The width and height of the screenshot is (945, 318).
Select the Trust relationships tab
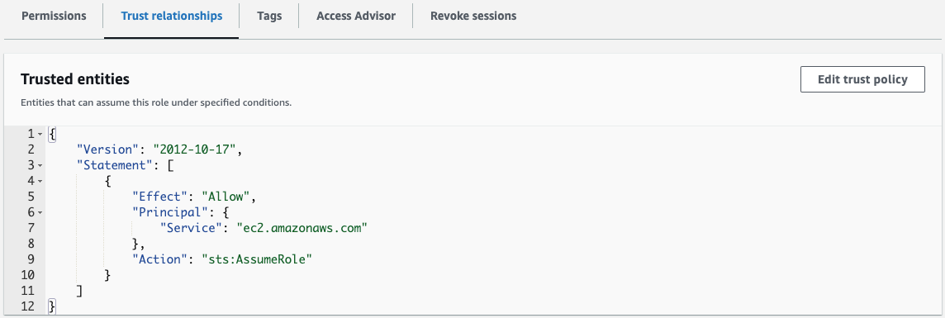point(172,17)
